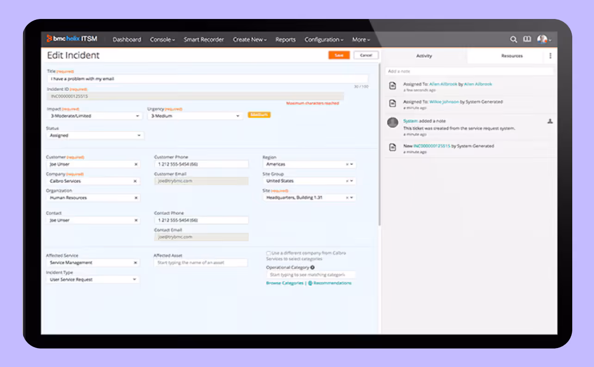This screenshot has height=367, width=594.
Task: Click the person icon on System note
Action: coord(550,121)
